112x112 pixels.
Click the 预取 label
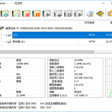click(52, 92)
